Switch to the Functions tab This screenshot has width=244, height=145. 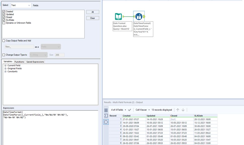tap(19, 62)
